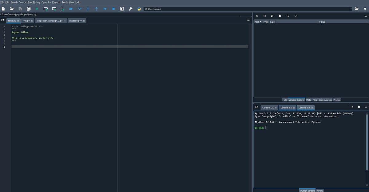Open the IPython console options menu
This screenshot has height=192, width=369.
coord(366,106)
